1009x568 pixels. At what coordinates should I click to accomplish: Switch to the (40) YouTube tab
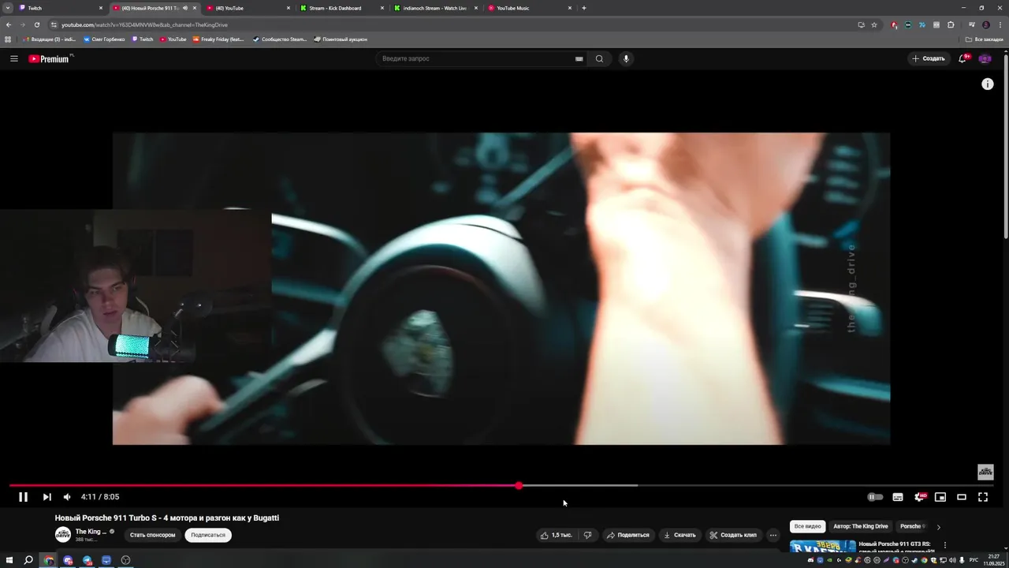coord(248,8)
